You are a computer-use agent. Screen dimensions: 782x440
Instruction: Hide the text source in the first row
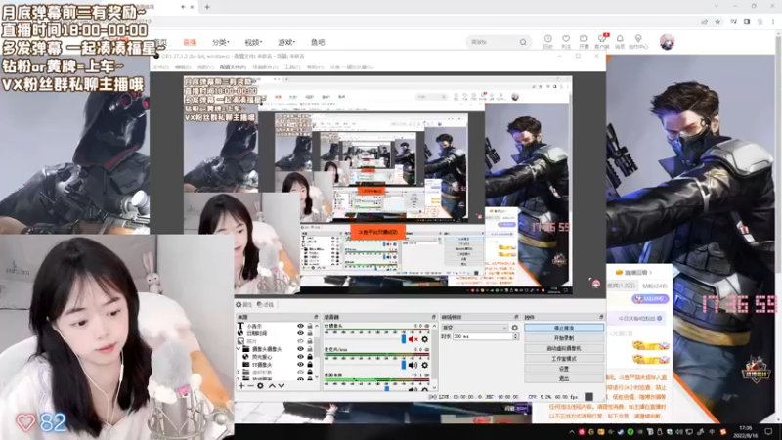pos(300,326)
